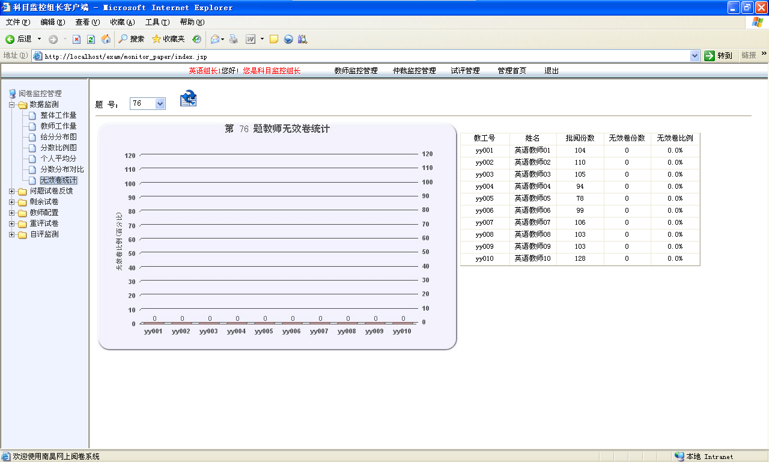Expand the 教师配置 tree node
The image size is (769, 462).
click(11, 213)
